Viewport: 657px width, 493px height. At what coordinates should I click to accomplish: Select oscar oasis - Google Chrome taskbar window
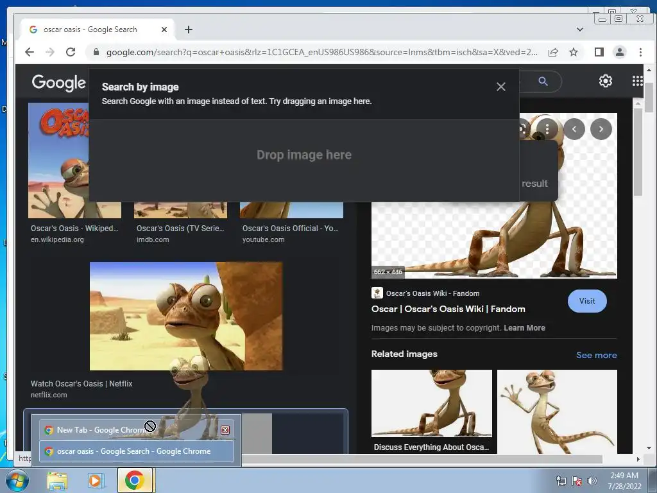tap(137, 451)
